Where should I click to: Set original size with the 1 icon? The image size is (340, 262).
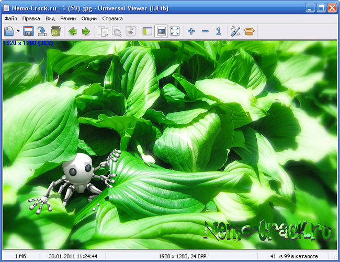(x=219, y=31)
